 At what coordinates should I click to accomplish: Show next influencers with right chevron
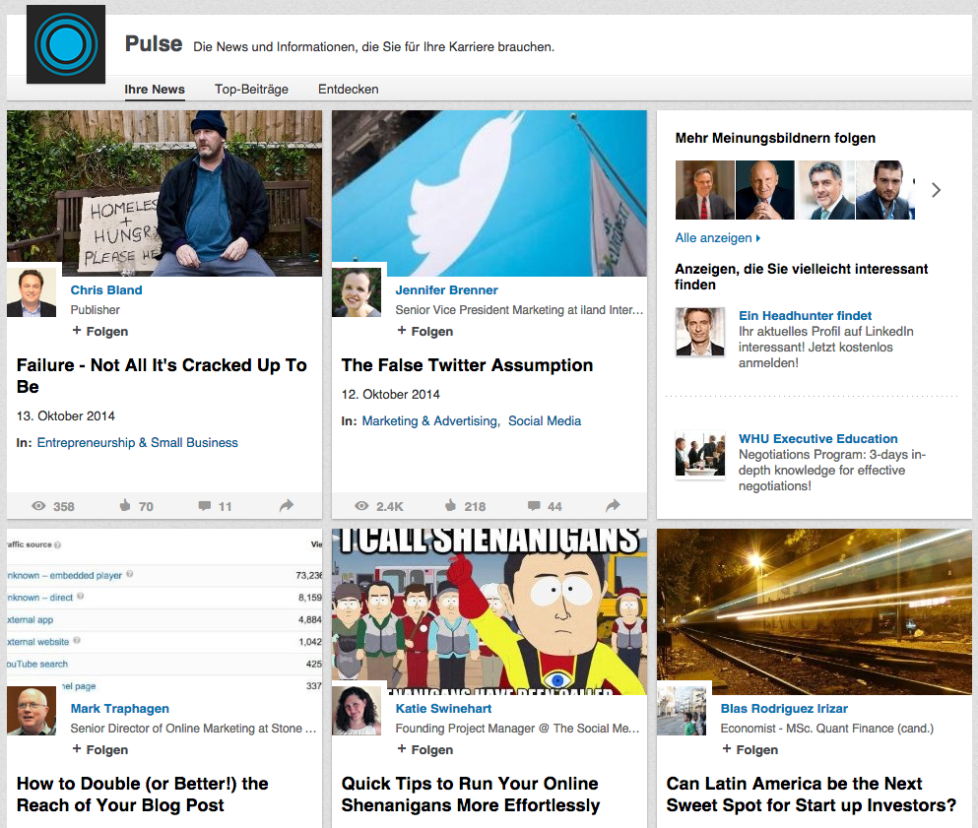pos(936,190)
